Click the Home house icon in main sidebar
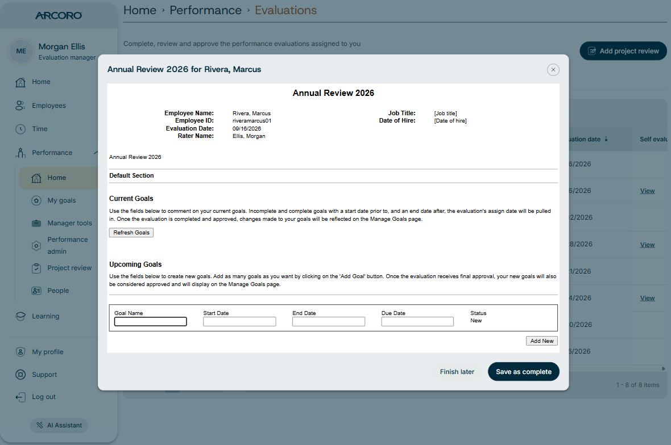 (20, 82)
